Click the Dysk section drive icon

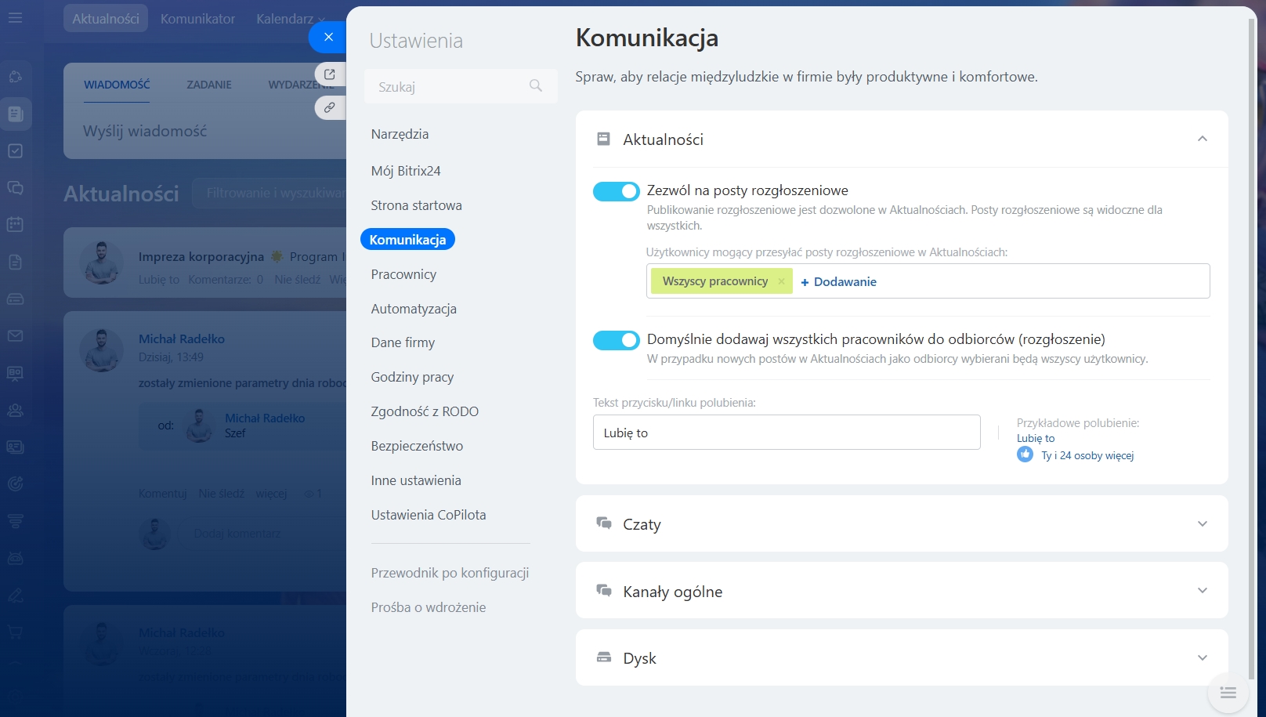(603, 657)
